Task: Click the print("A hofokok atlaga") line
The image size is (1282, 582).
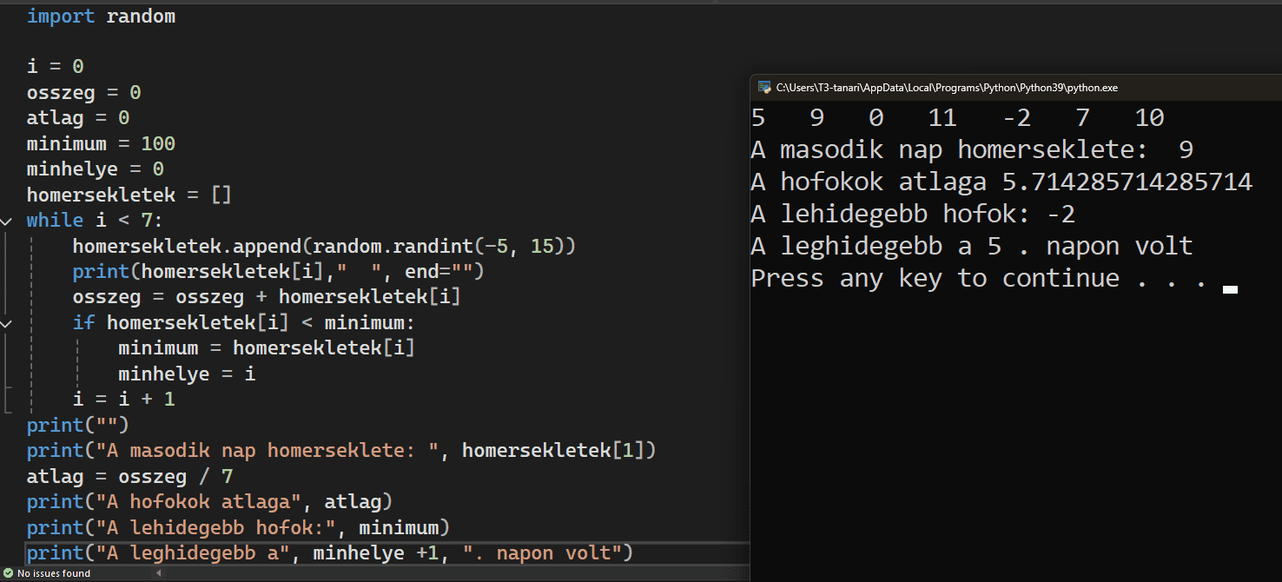Action: (209, 502)
